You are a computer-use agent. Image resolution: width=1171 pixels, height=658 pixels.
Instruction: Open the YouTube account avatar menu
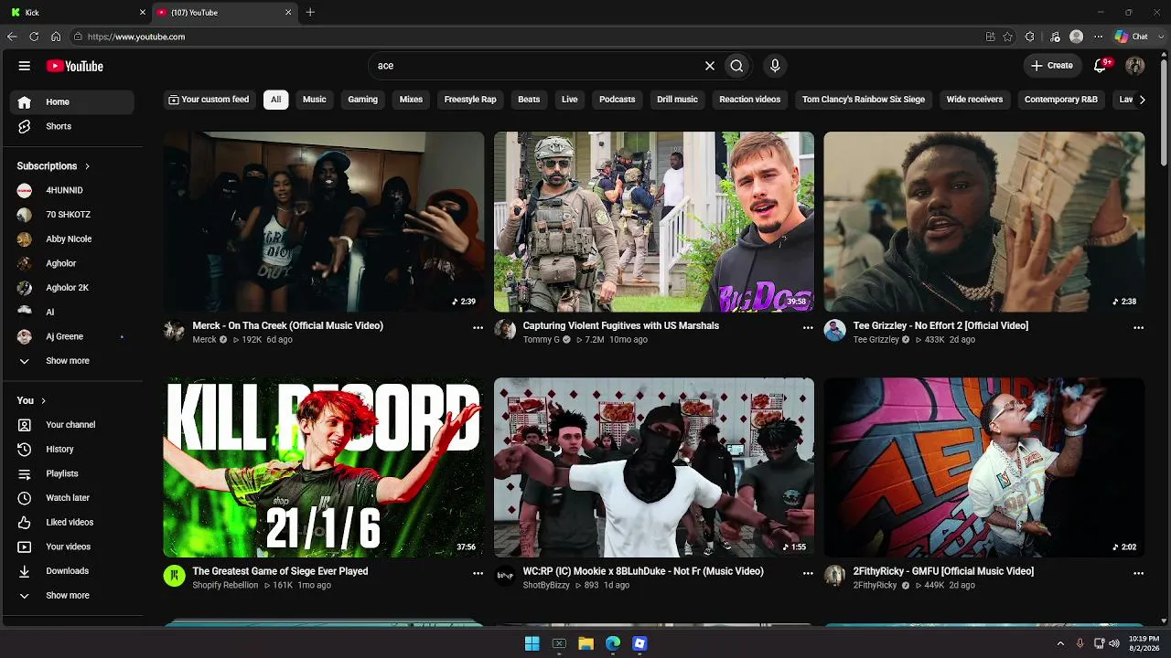pyautogui.click(x=1135, y=66)
